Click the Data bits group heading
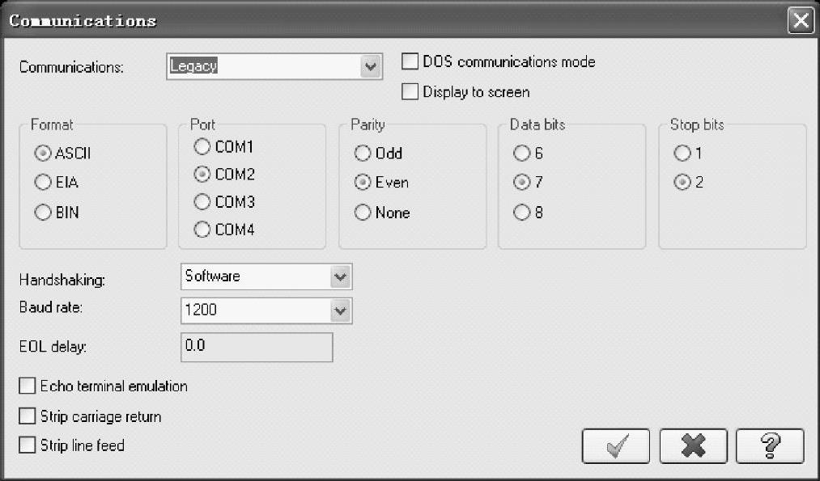 point(537,124)
